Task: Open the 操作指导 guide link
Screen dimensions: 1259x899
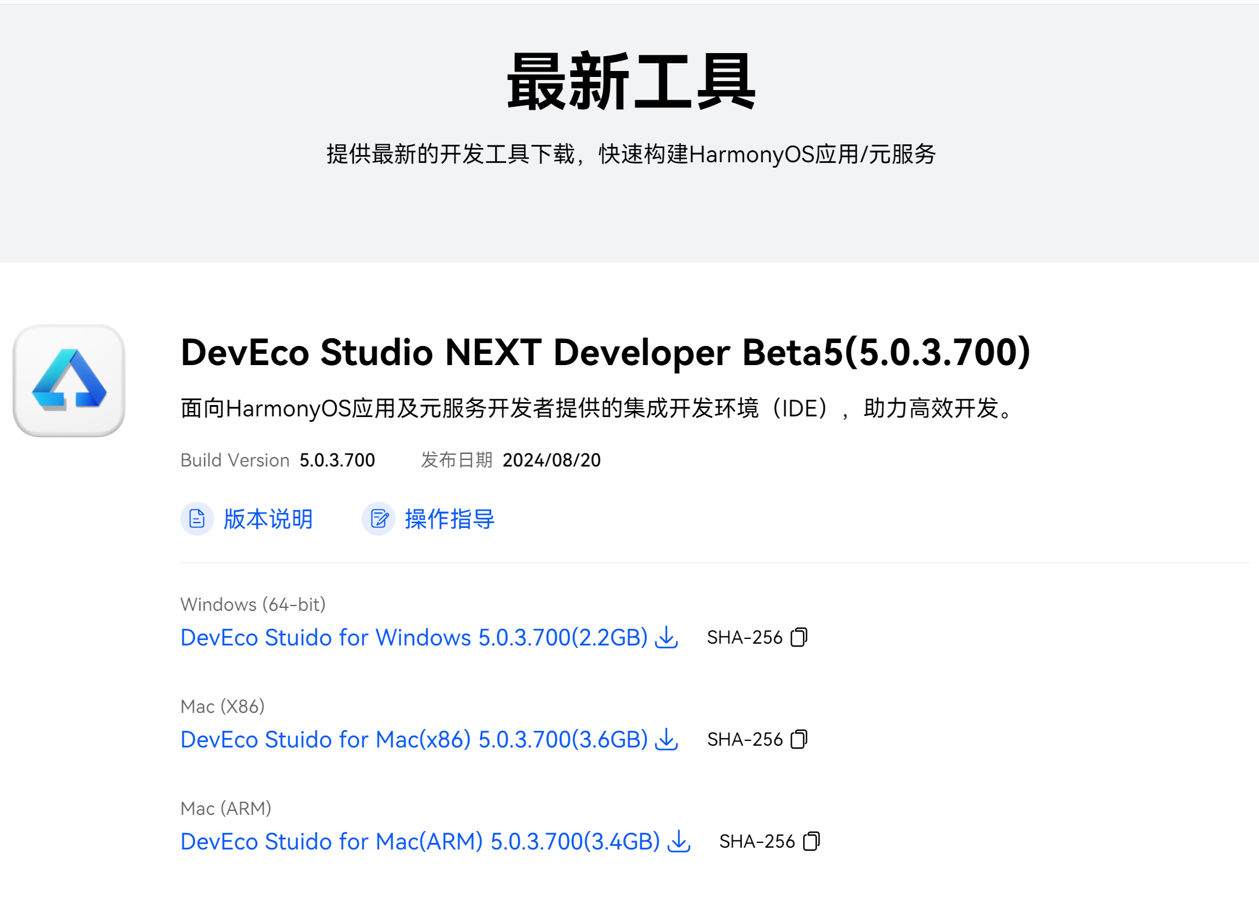Action: 449,519
